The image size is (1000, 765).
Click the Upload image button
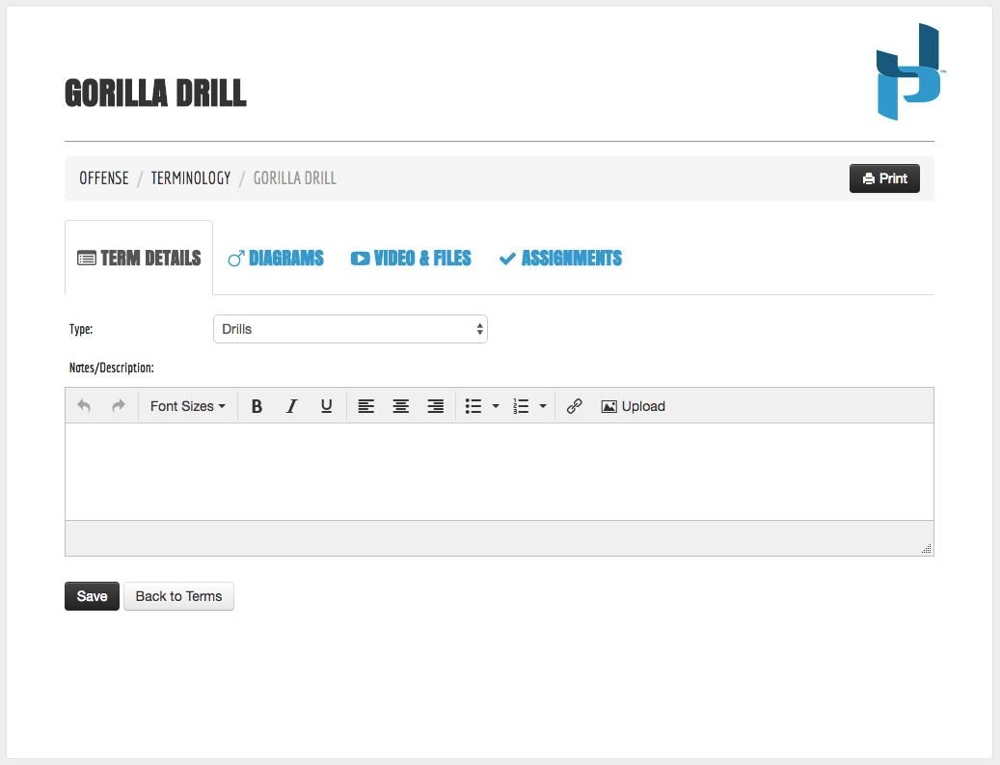(x=633, y=406)
